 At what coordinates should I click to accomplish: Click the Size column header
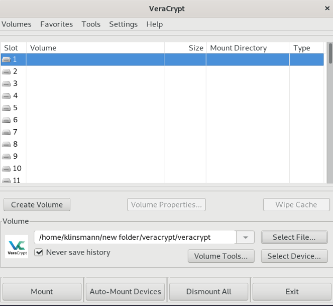[x=185, y=48]
